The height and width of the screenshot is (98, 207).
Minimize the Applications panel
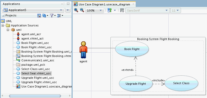coord(68,4)
